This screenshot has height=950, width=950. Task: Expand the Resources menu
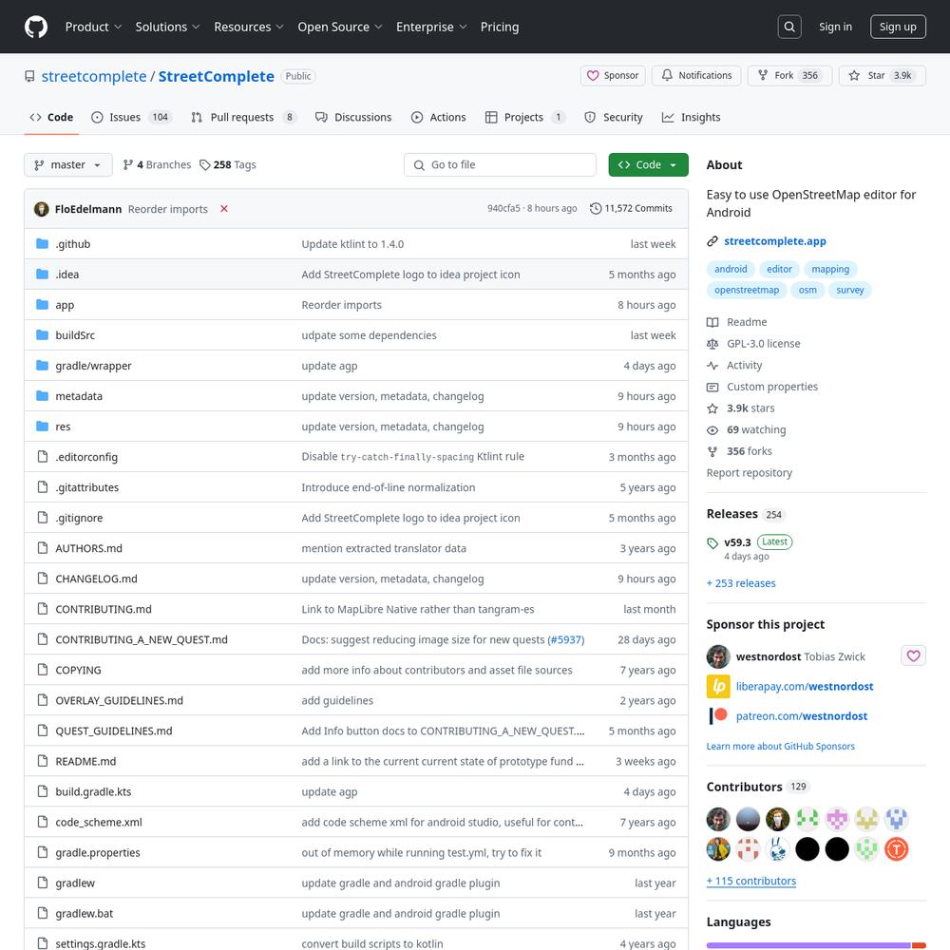[x=248, y=27]
